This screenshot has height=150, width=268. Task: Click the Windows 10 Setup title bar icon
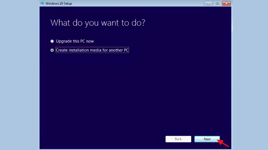tap(42, 3)
